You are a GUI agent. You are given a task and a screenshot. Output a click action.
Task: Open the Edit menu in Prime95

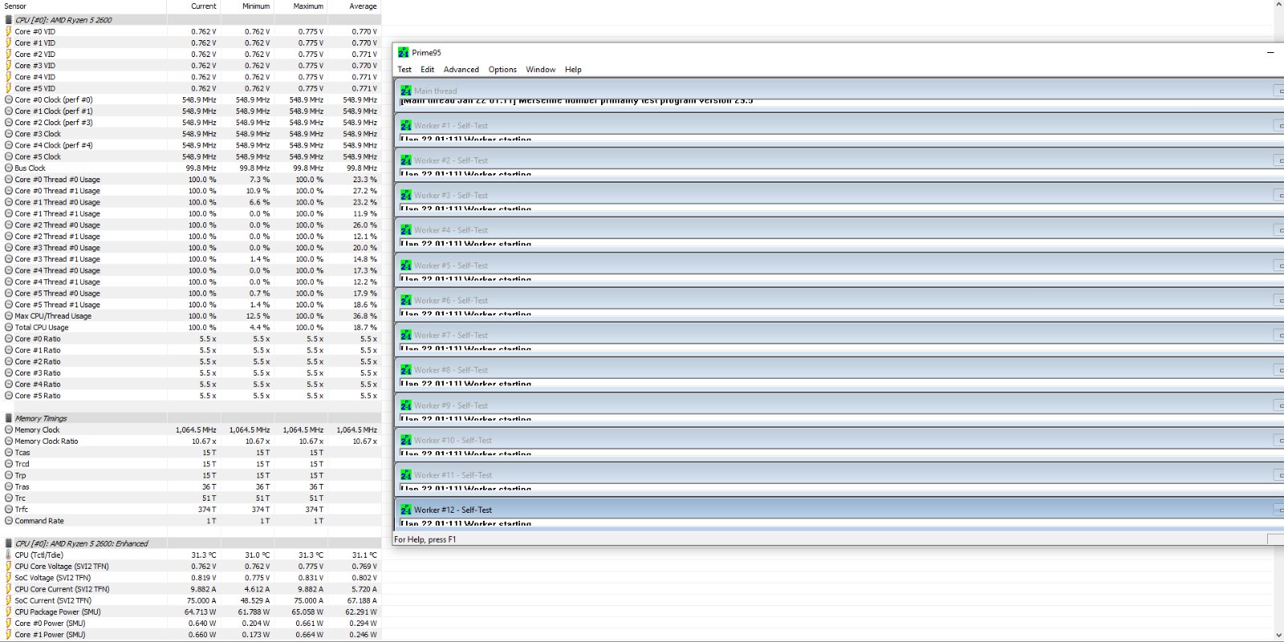pyautogui.click(x=427, y=70)
